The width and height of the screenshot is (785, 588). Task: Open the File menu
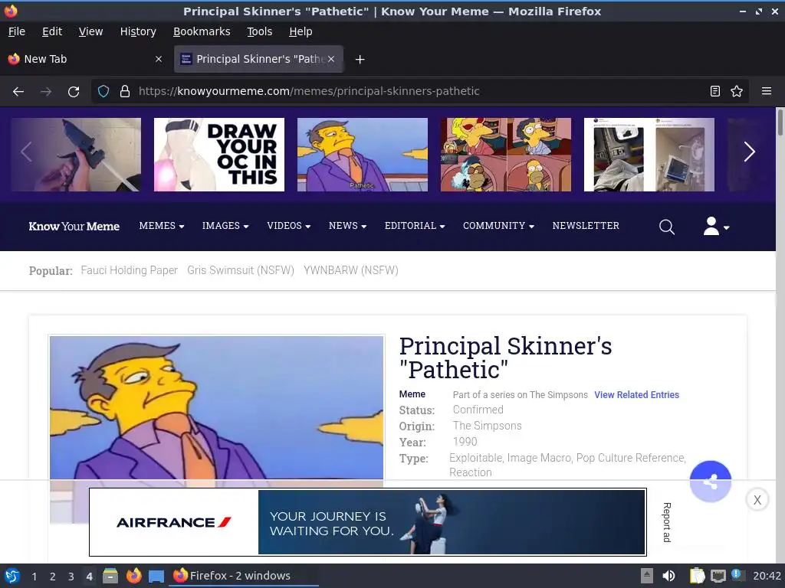point(17,31)
